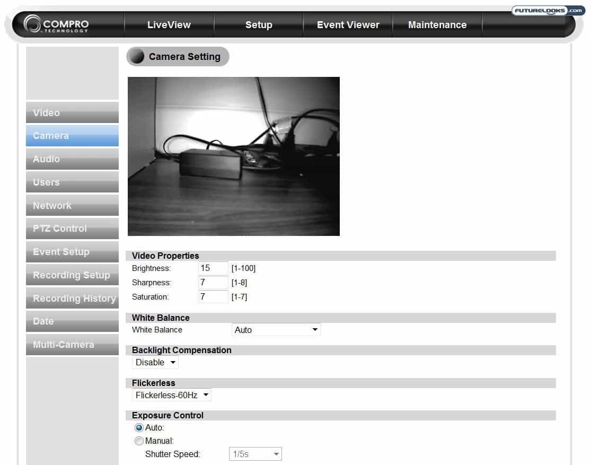Image resolution: width=591 pixels, height=465 pixels.
Task: Open the Flickerless-60Hz dropdown
Action: (171, 395)
